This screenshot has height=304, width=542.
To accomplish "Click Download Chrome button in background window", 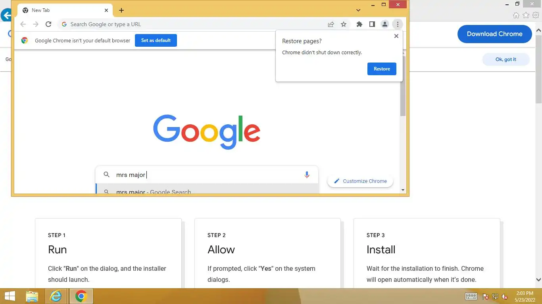I will (x=495, y=34).
